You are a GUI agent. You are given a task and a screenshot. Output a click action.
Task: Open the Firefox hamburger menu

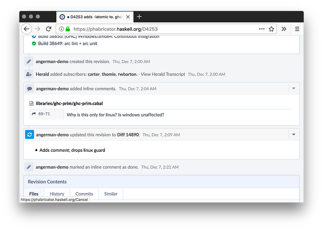297,29
